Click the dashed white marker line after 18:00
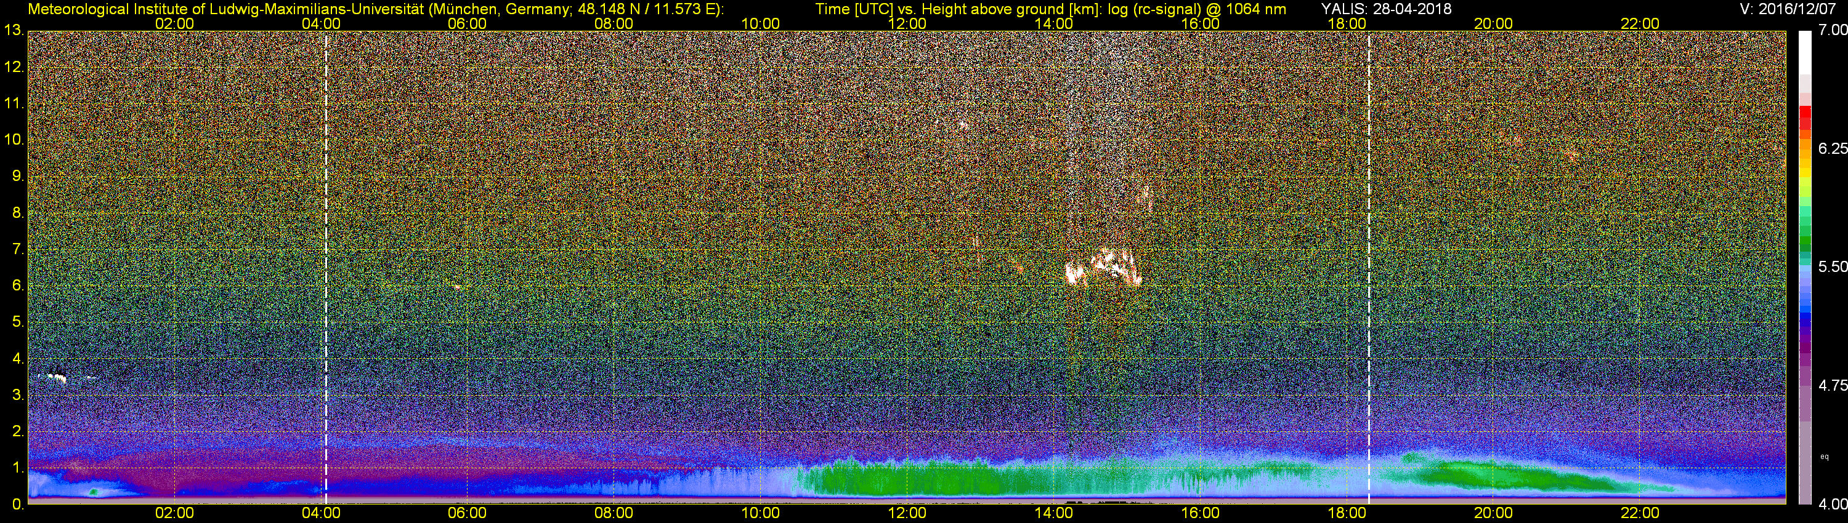1848x523 pixels. pyautogui.click(x=1369, y=267)
